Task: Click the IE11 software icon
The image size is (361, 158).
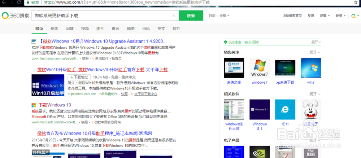Action: point(285,109)
